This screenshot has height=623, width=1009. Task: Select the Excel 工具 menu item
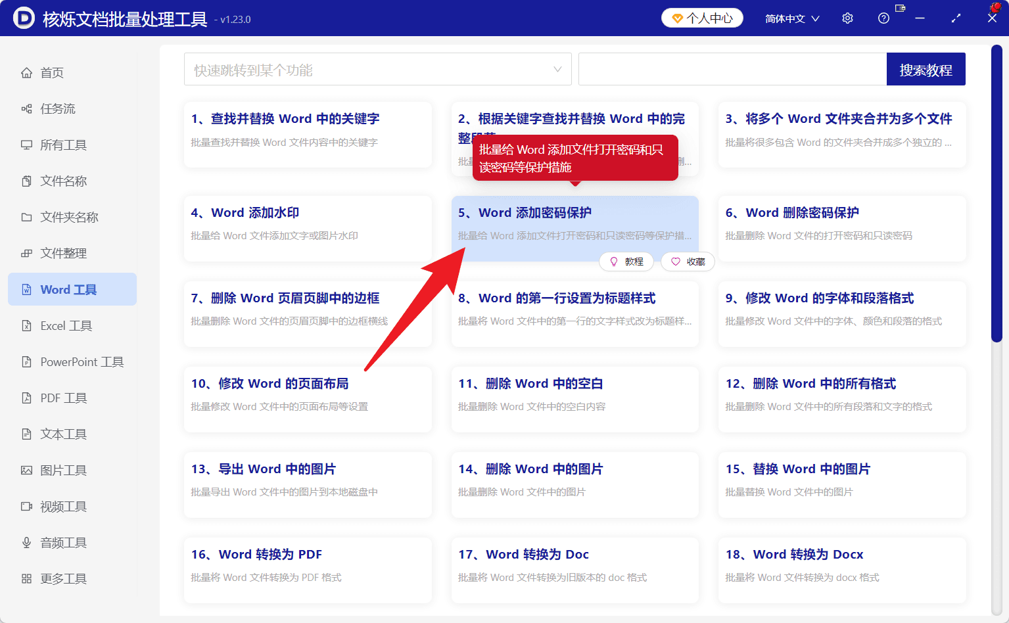point(72,326)
